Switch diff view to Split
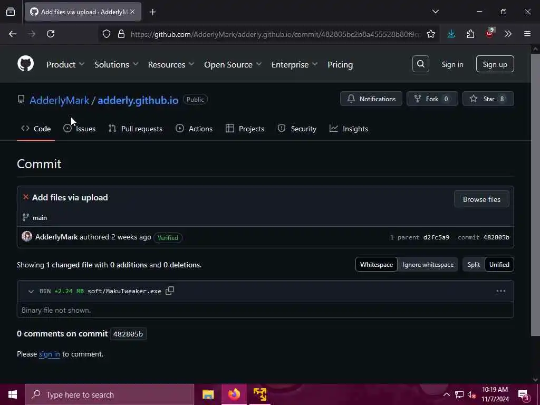This screenshot has height=405, width=540. [x=474, y=265]
